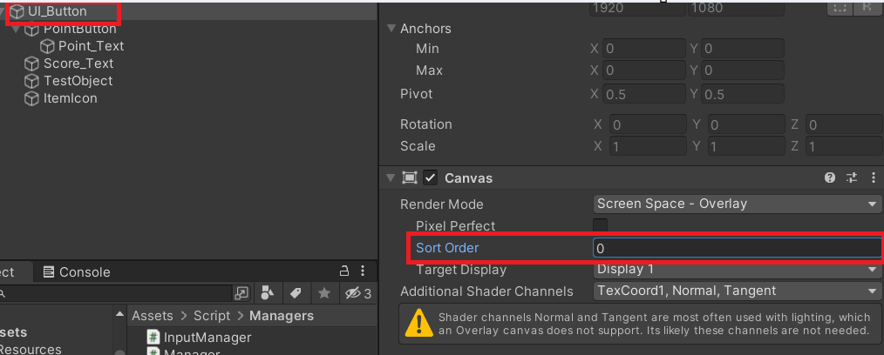Click the cube icon beside TestObject
This screenshot has height=355, width=884.
pyautogui.click(x=31, y=81)
